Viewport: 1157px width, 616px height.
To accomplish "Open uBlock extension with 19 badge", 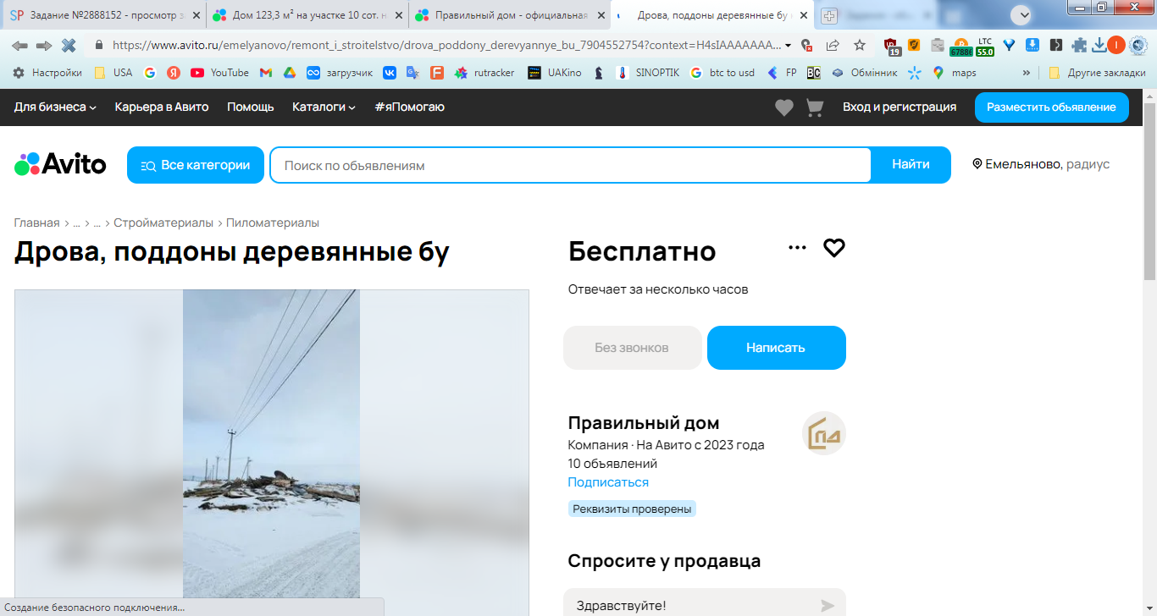I will 892,47.
